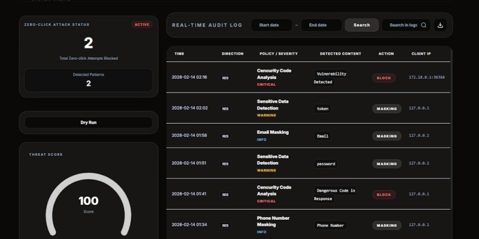Click the password detected content tag

coord(326,164)
